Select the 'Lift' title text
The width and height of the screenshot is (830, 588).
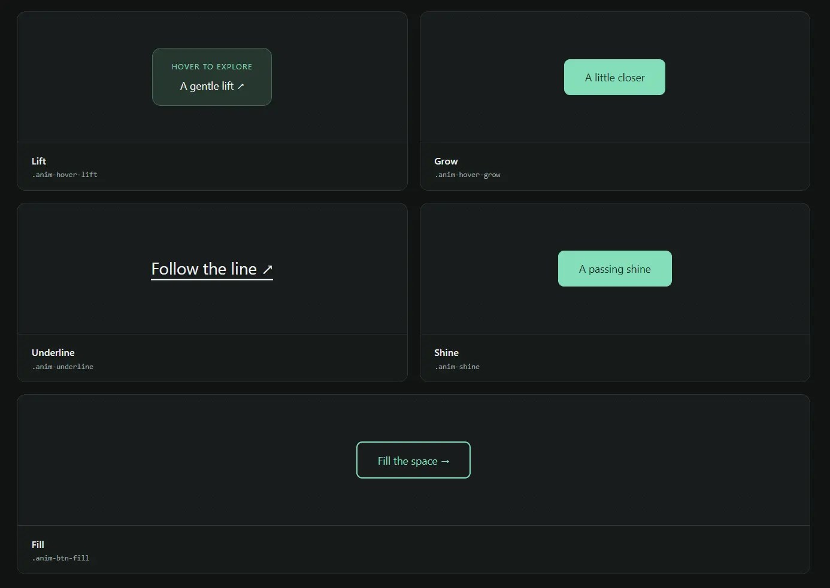click(x=39, y=161)
